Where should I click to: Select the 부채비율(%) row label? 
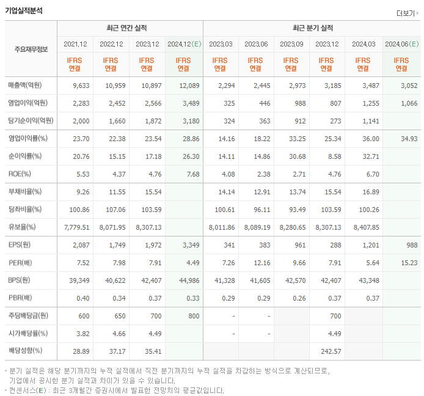(x=25, y=191)
